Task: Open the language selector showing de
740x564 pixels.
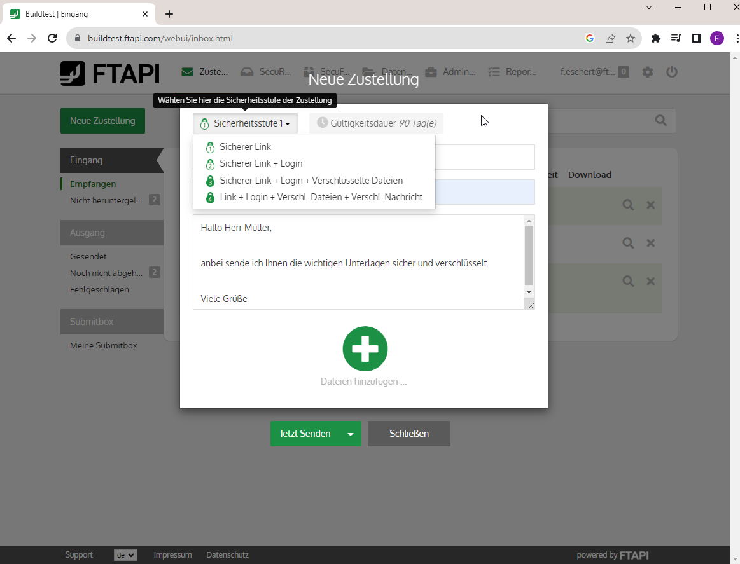Action: (x=125, y=554)
